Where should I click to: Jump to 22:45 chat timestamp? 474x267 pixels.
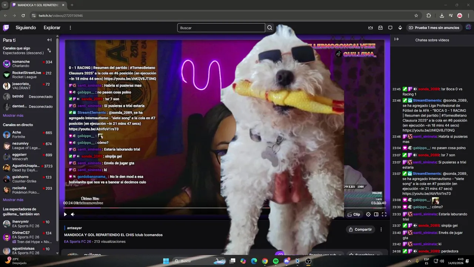397,89
